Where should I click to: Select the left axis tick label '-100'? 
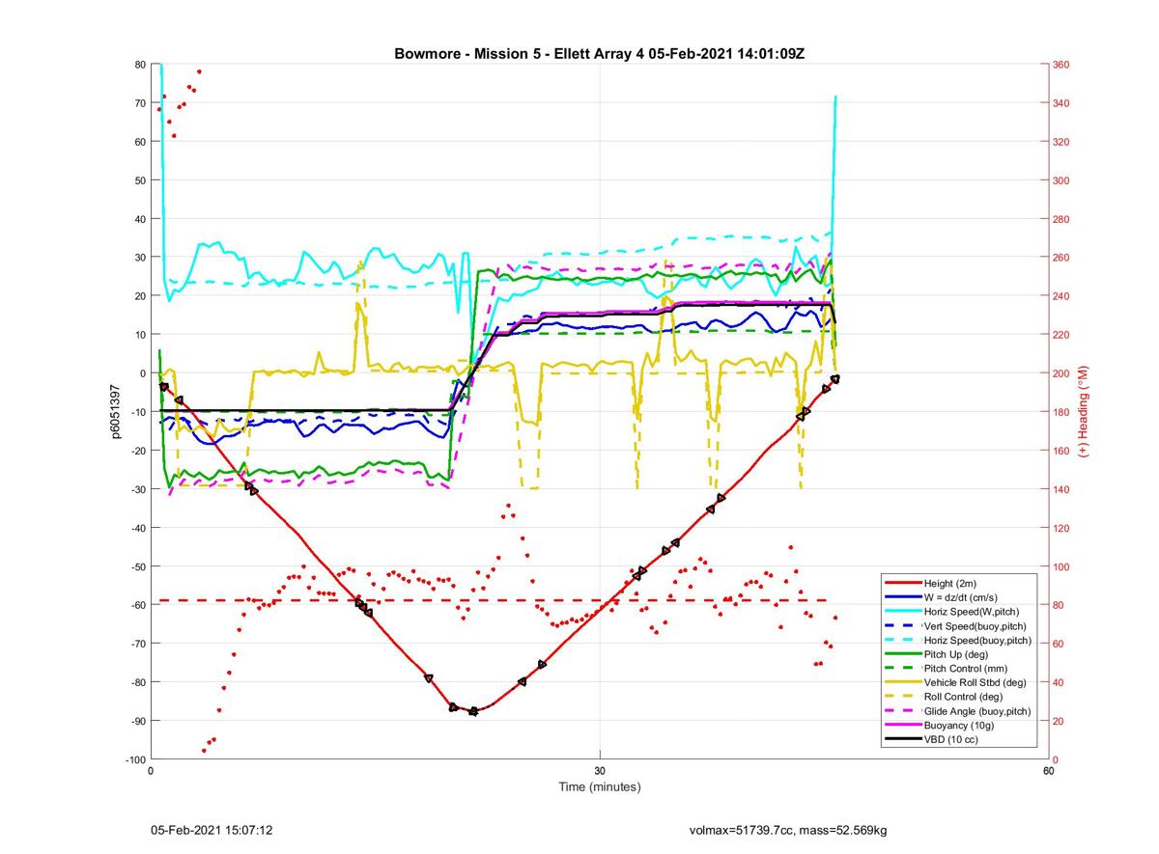(x=136, y=759)
